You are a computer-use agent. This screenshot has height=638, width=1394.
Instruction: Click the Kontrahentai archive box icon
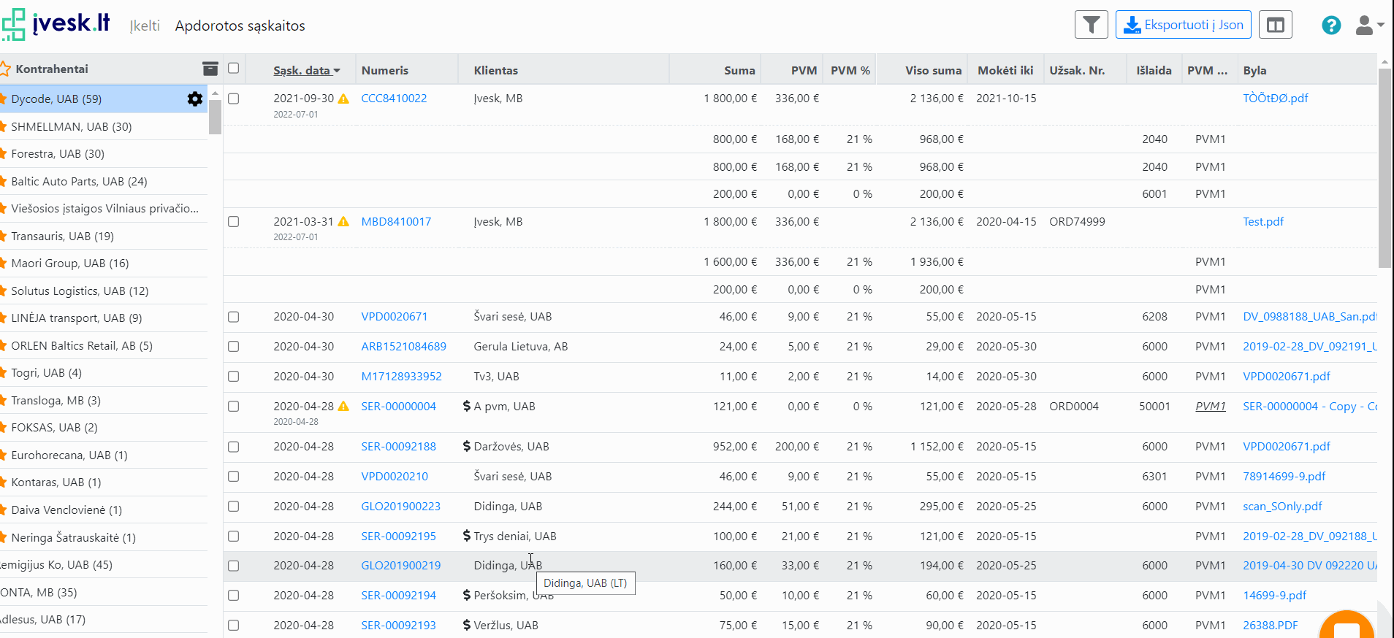pyautogui.click(x=210, y=69)
